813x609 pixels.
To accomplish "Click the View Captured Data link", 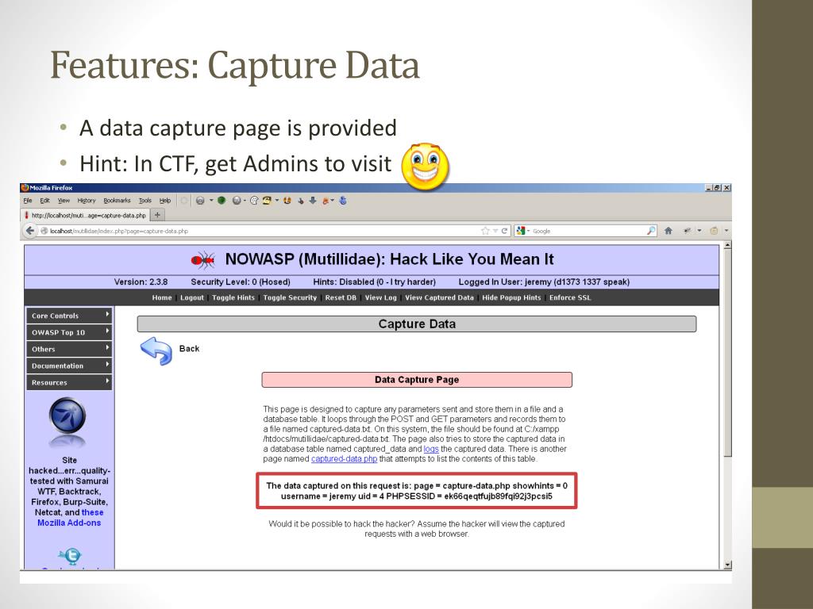I will (x=439, y=298).
